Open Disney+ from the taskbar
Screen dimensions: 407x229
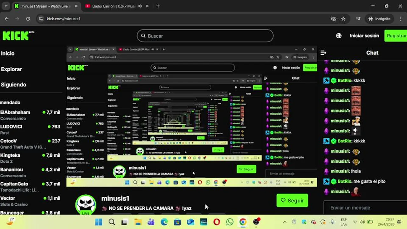click(203, 222)
